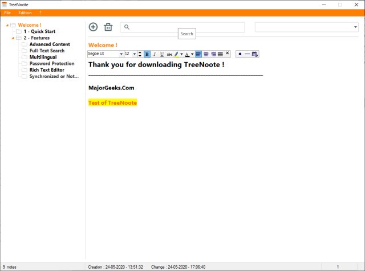Open the highlight color dropdown arrow

tap(181, 54)
